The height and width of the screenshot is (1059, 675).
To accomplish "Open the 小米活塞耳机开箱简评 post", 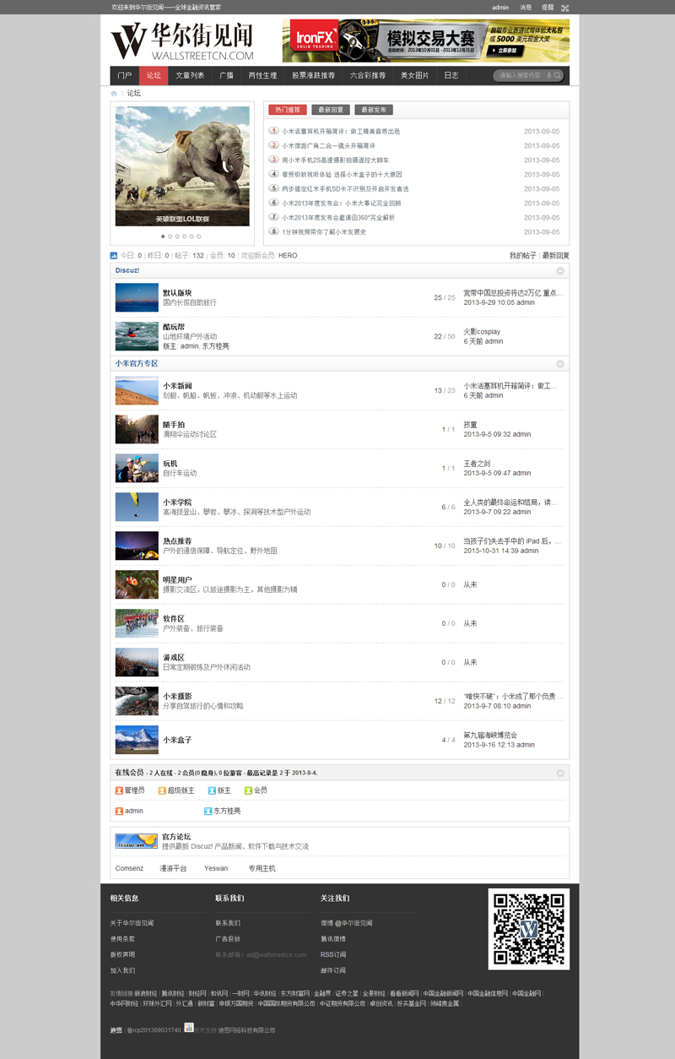I will [341, 131].
